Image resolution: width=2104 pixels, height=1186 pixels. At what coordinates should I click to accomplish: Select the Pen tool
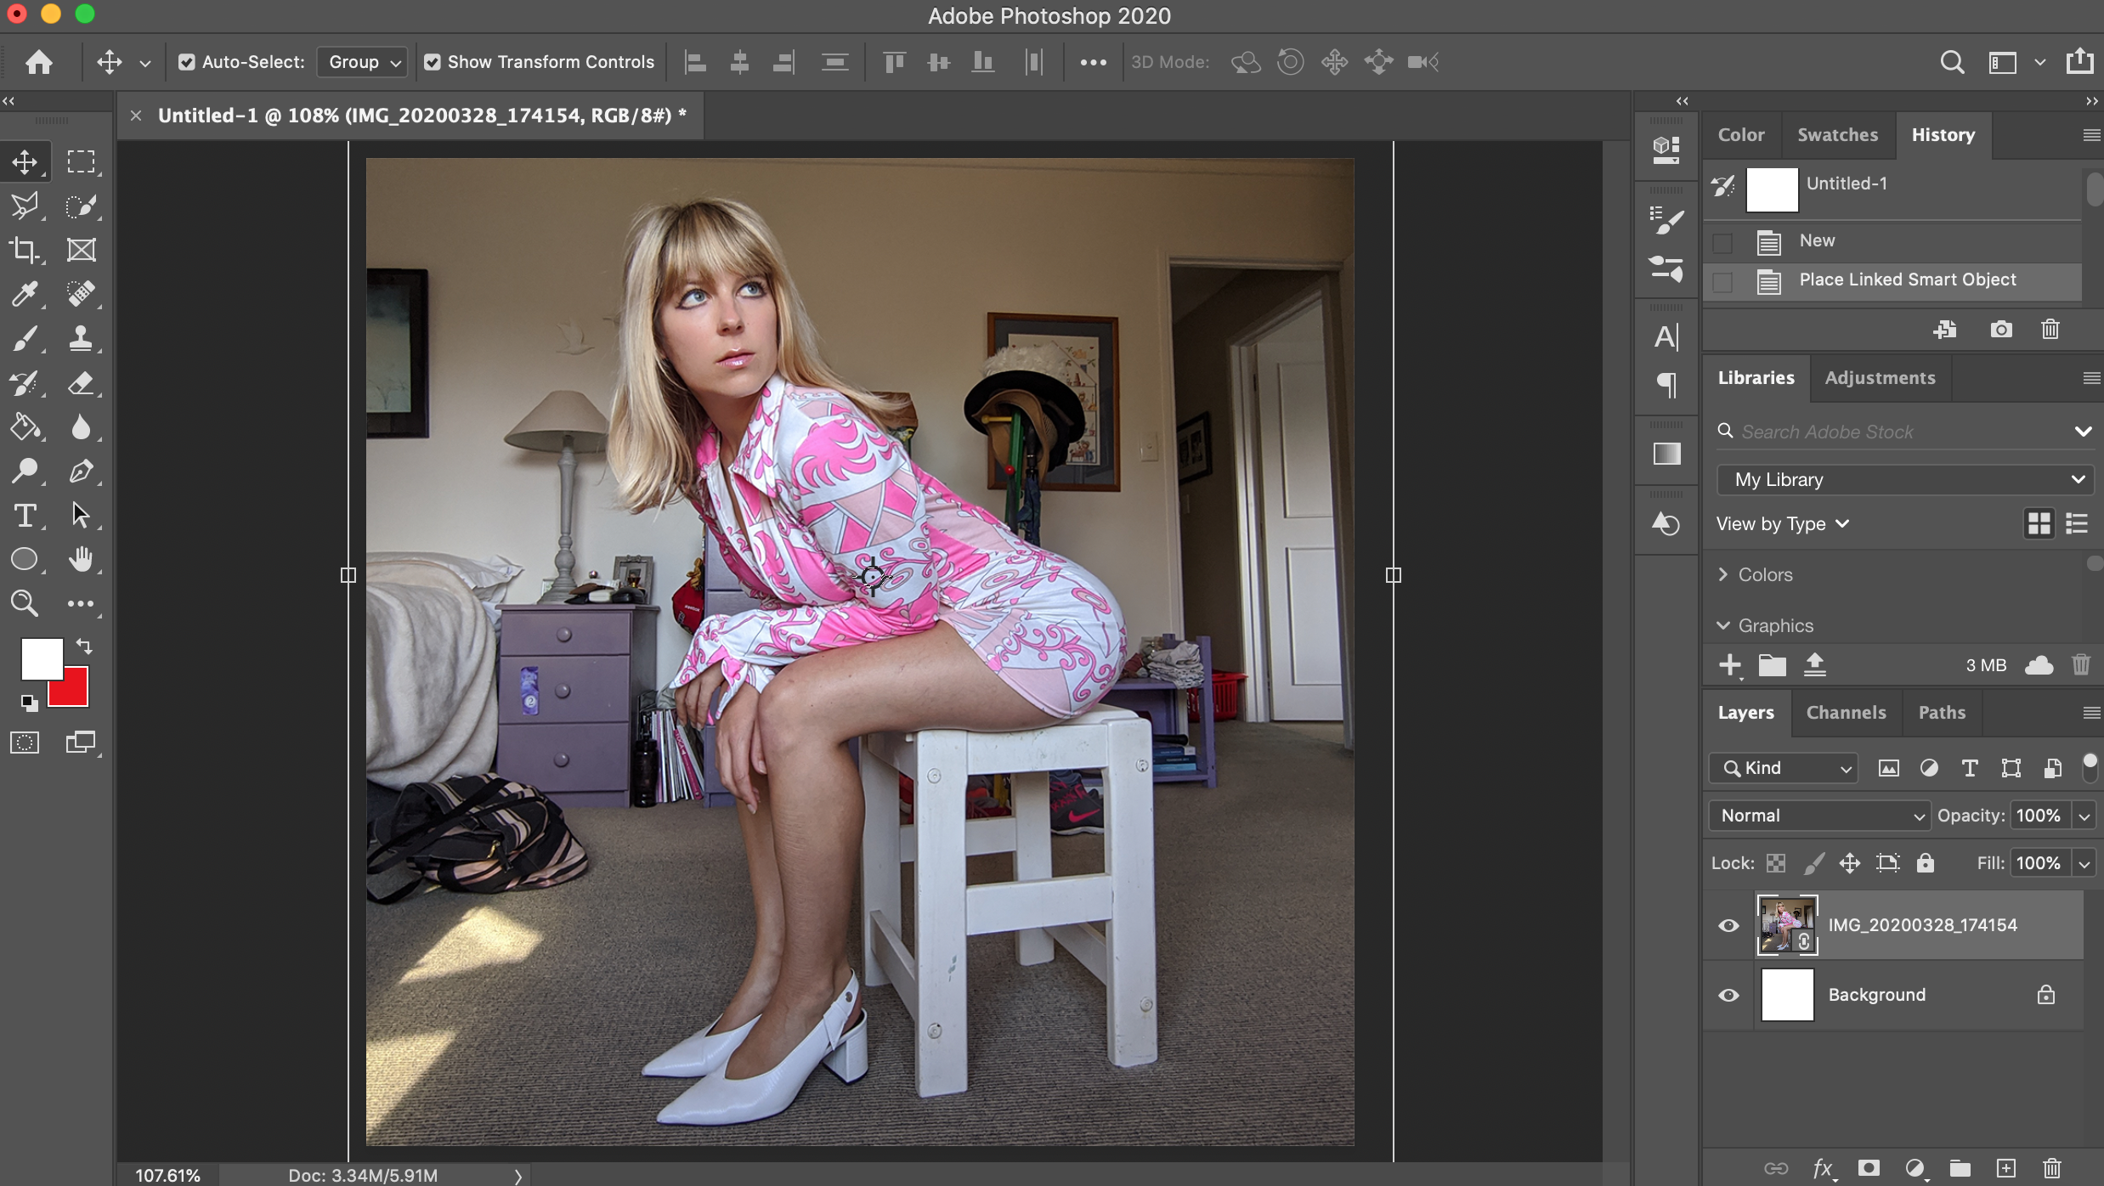81,472
